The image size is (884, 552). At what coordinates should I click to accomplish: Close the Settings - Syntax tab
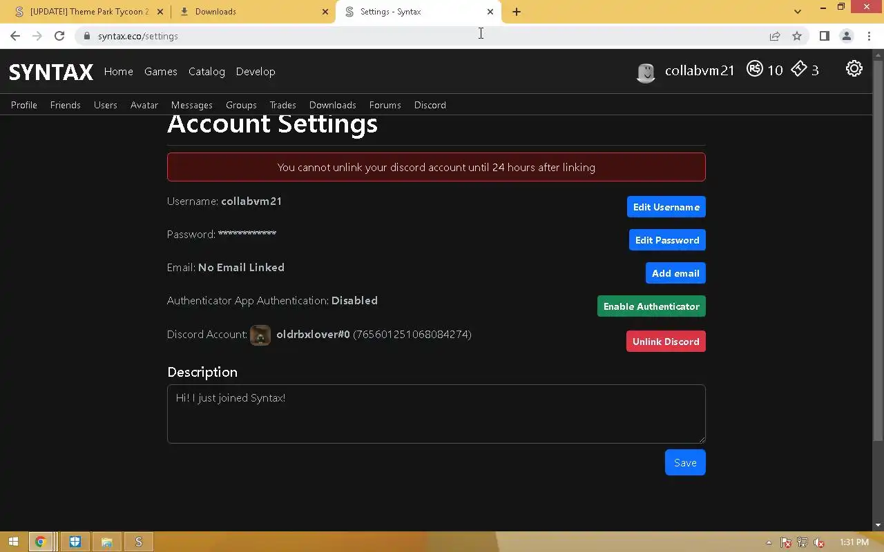pos(490,12)
